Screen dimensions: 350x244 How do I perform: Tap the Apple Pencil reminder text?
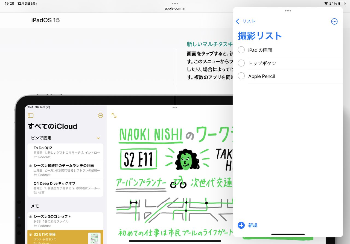[x=262, y=76]
